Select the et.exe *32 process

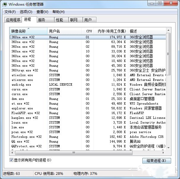pyautogui.click(x=88, y=103)
